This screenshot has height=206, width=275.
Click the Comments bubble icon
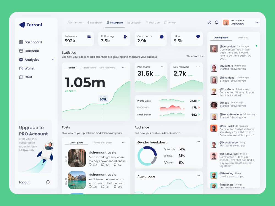[x=162, y=37]
